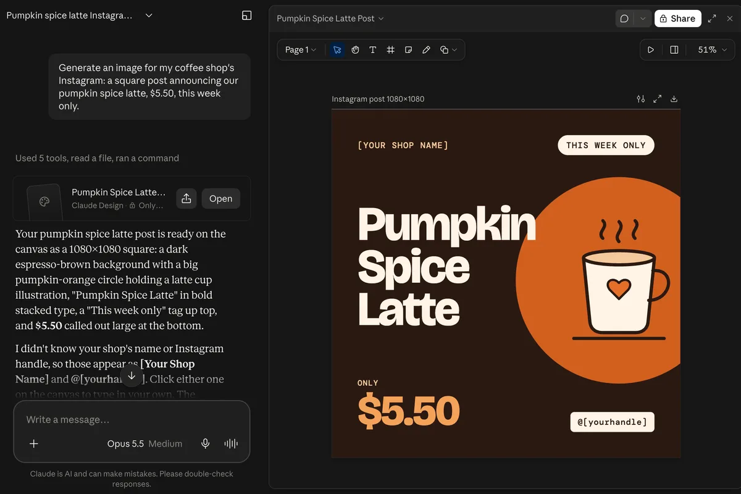Click the 'Pumpkin Spice Latte…' file name
This screenshot has width=741, height=494.
(x=119, y=192)
